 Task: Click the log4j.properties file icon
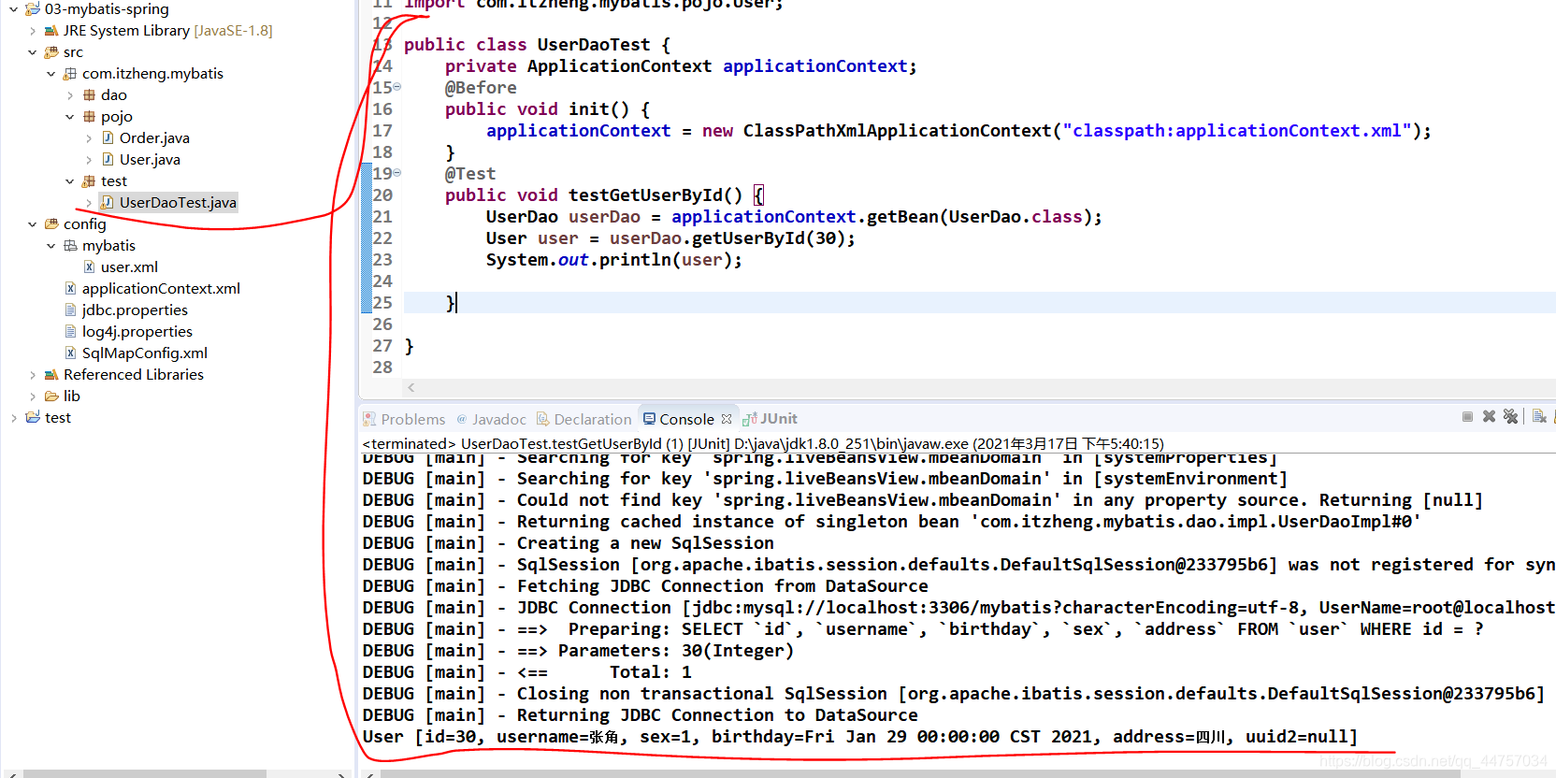70,331
